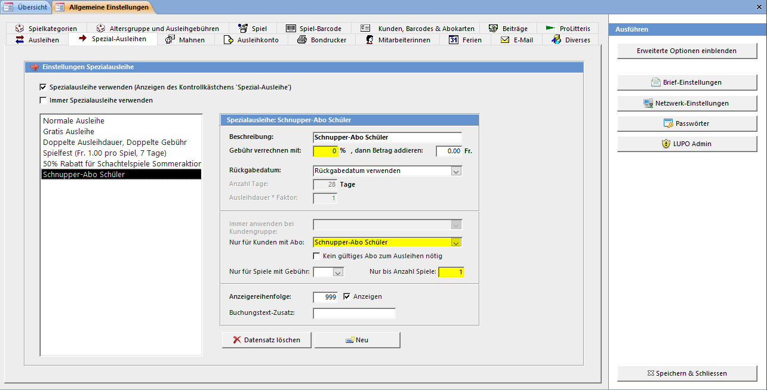Enable 'Immer Spezialausleihe verwenden' checkbox
Image resolution: width=767 pixels, height=390 pixels.
43,100
